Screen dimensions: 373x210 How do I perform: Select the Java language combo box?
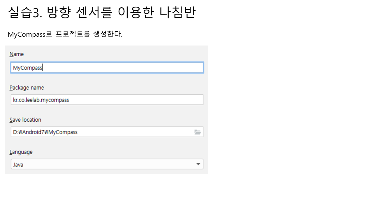[105, 164]
